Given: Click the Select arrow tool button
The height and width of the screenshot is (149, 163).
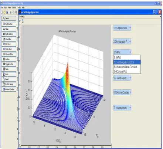Looking at the screenshot, I should coord(9,18).
